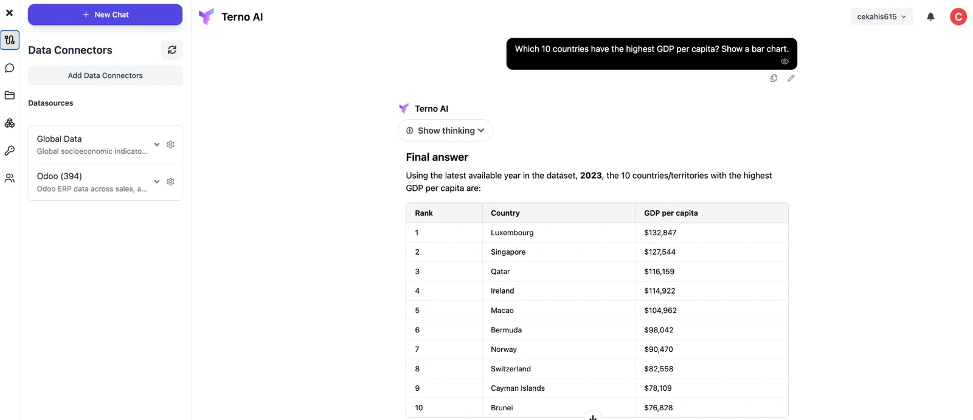The height and width of the screenshot is (420, 973).
Task: Edit the user message with pencil icon
Action: [x=791, y=78]
